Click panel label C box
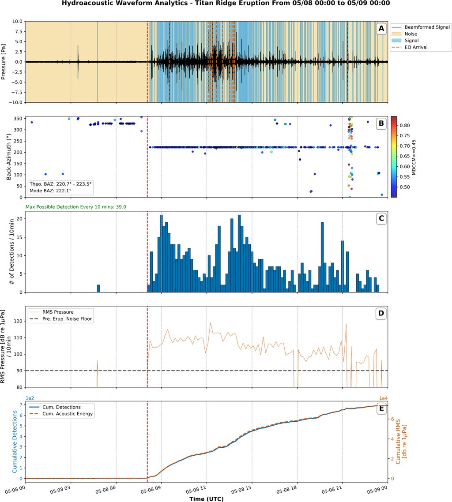The width and height of the screenshot is (452, 502). click(x=381, y=219)
